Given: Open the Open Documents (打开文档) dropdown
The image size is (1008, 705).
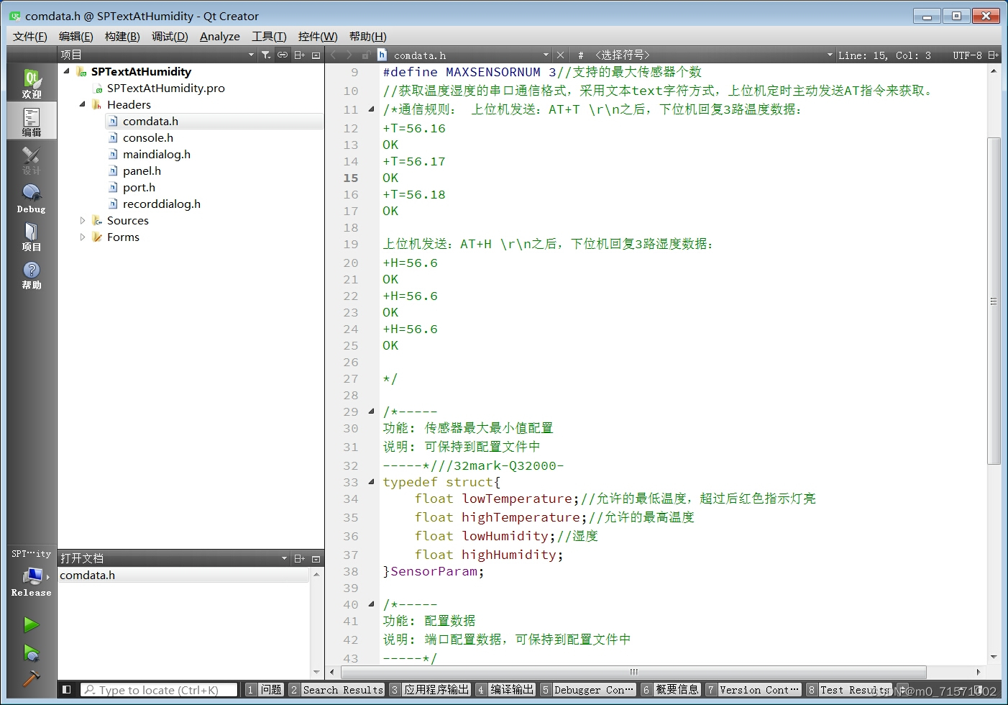Looking at the screenshot, I should [x=174, y=558].
